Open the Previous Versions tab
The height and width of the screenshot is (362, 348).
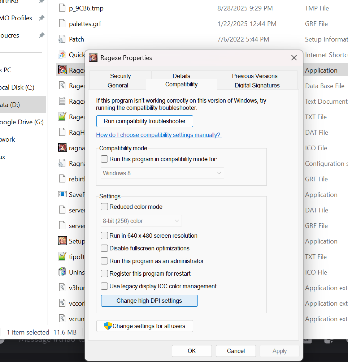pos(255,76)
